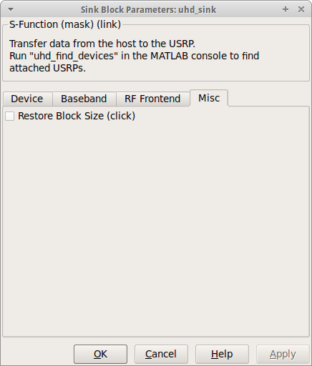Confirm settings with the OK button
Image resolution: width=312 pixels, height=366 pixels.
[100, 354]
